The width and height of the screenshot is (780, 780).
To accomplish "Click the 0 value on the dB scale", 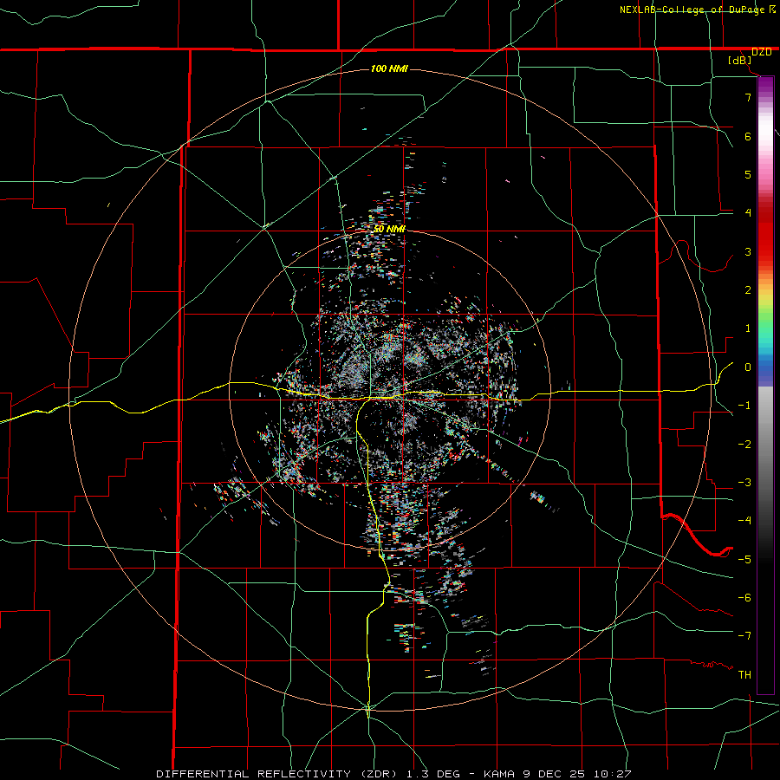I will 748,367.
